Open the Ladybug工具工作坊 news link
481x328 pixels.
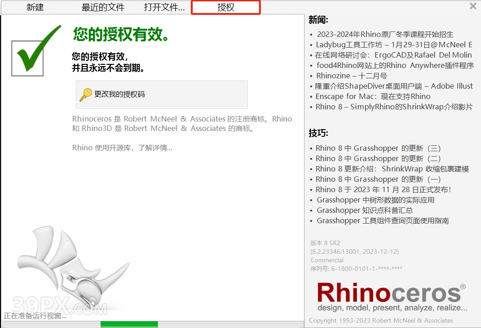(394, 45)
